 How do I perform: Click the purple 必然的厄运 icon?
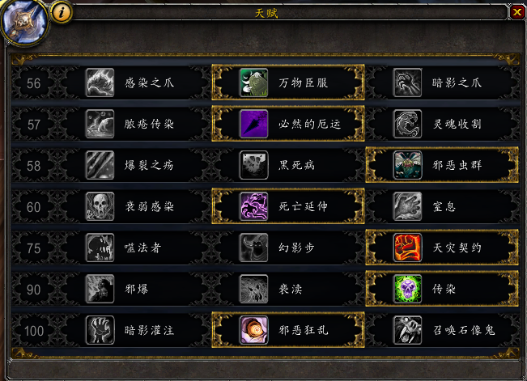(x=253, y=124)
